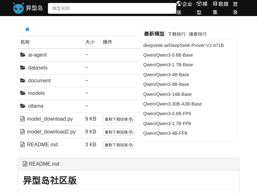Click the home breadcrumb icon
The height and width of the screenshot is (193, 257).
[x=27, y=29]
